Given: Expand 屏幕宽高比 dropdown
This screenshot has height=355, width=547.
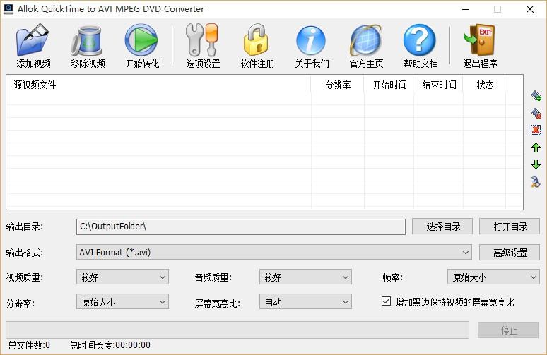Looking at the screenshot, I should point(305,301).
